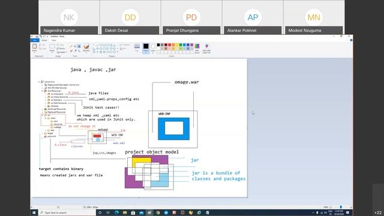The height and width of the screenshot is (216, 384).
Task: Select the Eraser tool
Action: (x=71, y=50)
